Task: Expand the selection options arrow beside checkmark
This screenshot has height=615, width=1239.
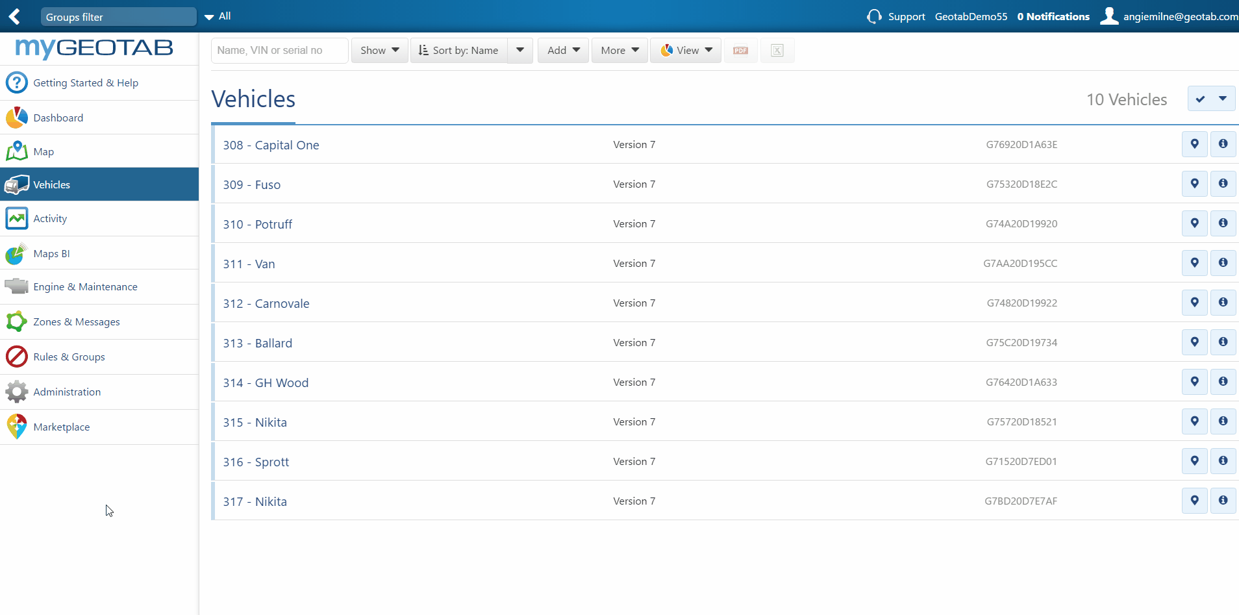Action: [x=1223, y=99]
